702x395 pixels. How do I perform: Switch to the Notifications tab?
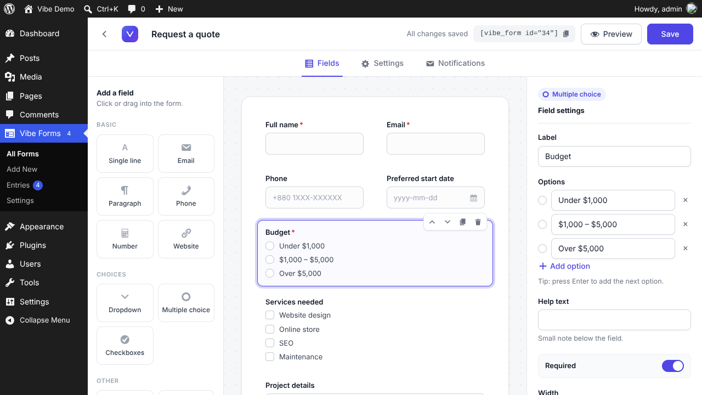(x=455, y=63)
